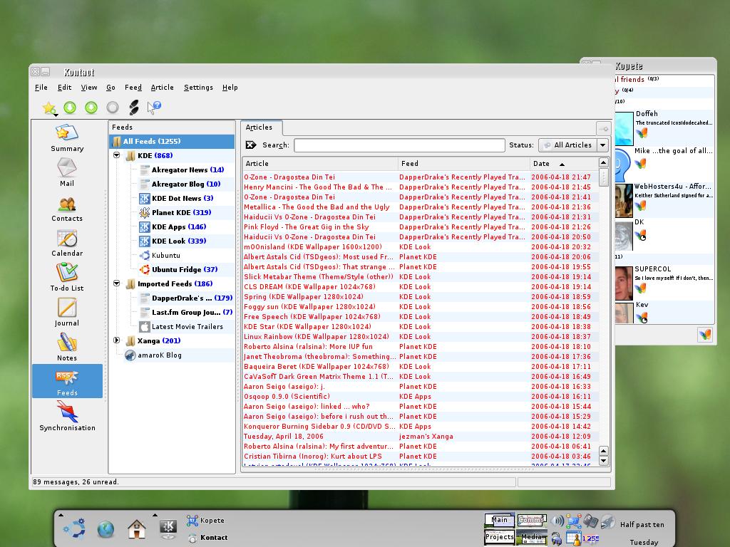Select All Feeds (1255) in feed tree
Viewport: 730px width, 547px height.
(172, 142)
